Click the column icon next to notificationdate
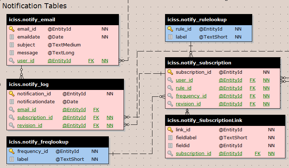The image size is (289, 168). tap(12, 101)
